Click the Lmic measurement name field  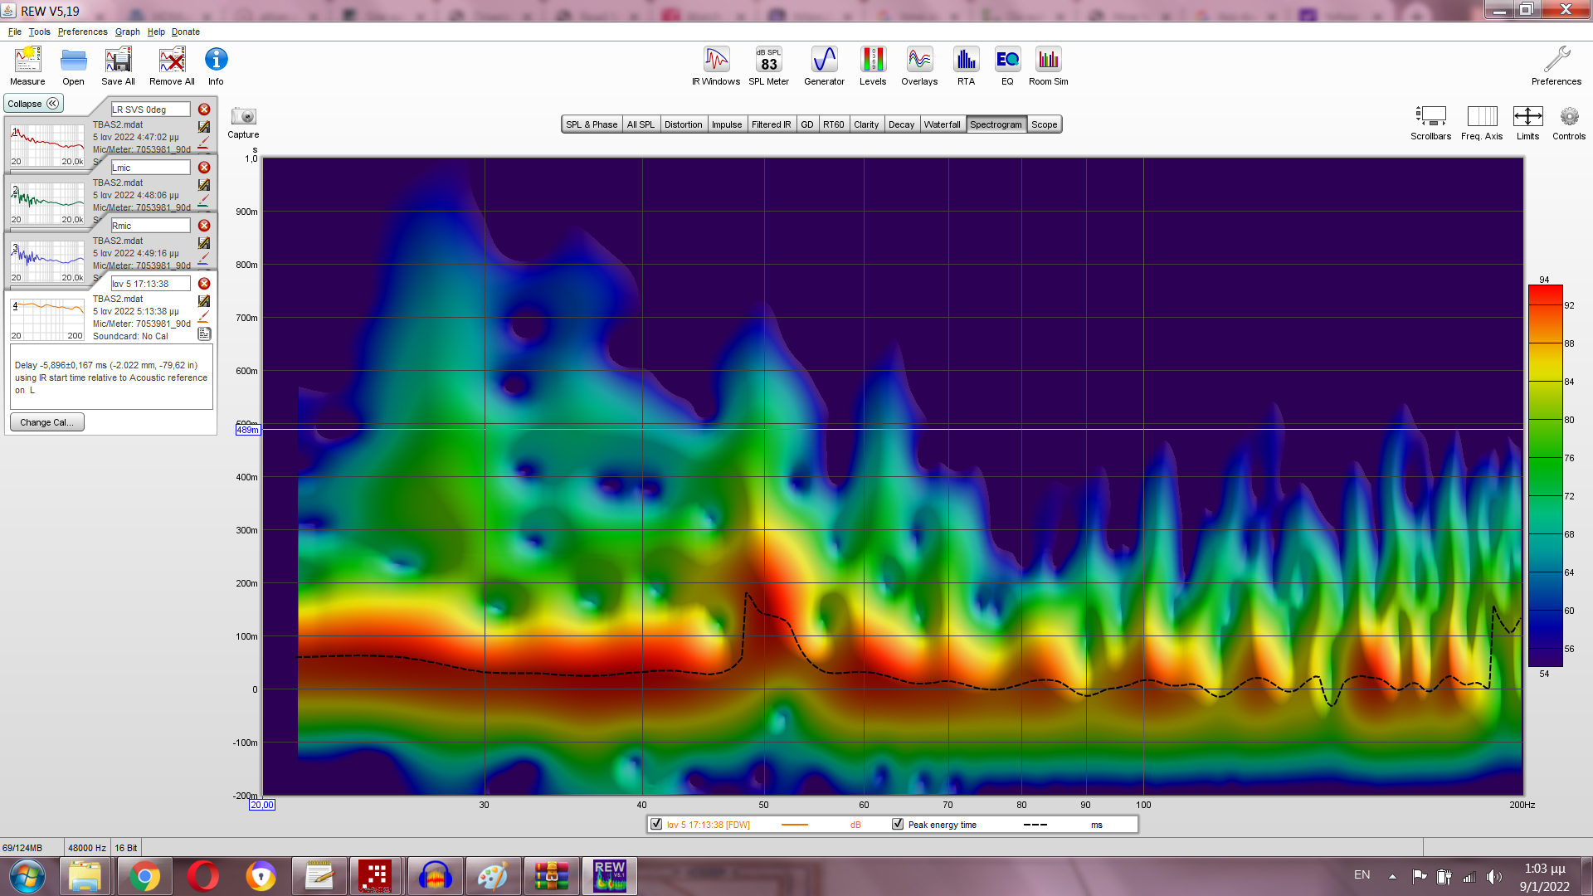pyautogui.click(x=150, y=168)
